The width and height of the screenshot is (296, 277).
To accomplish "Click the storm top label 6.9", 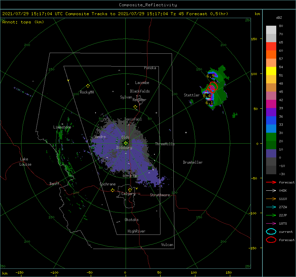I will click(x=210, y=76).
